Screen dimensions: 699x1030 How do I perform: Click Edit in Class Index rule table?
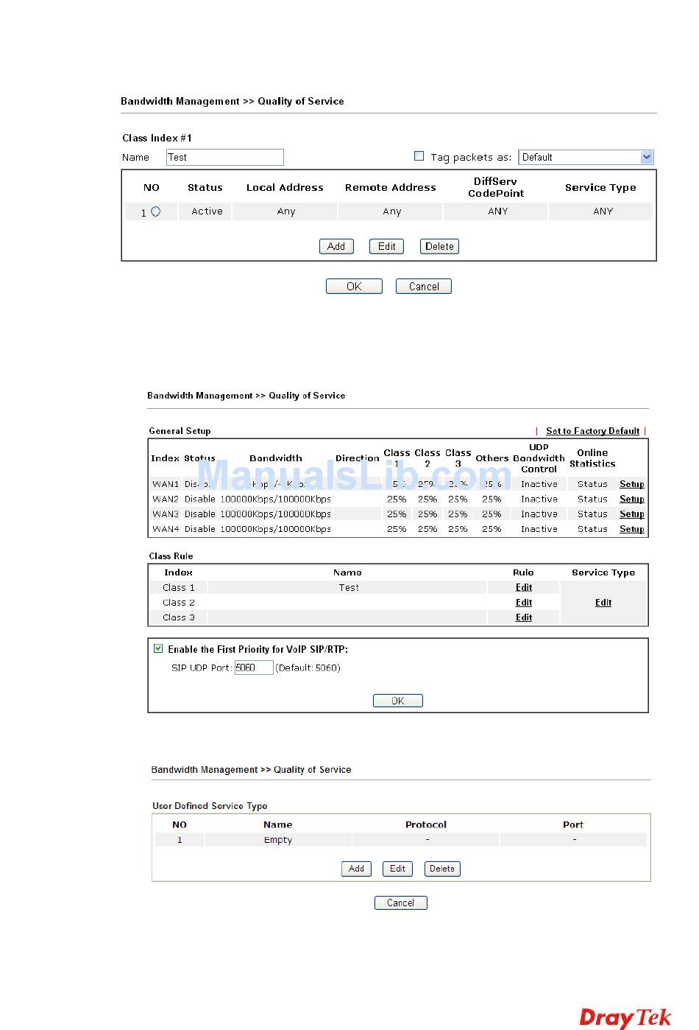click(386, 247)
